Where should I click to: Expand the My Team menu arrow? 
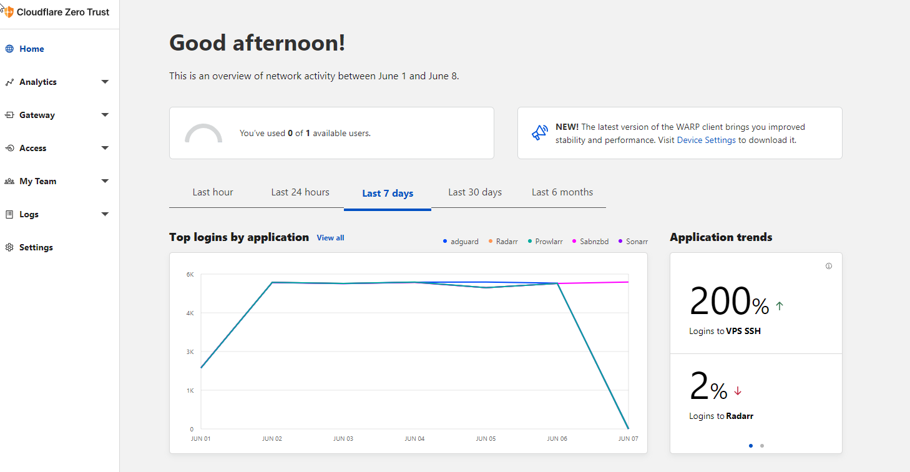(105, 181)
